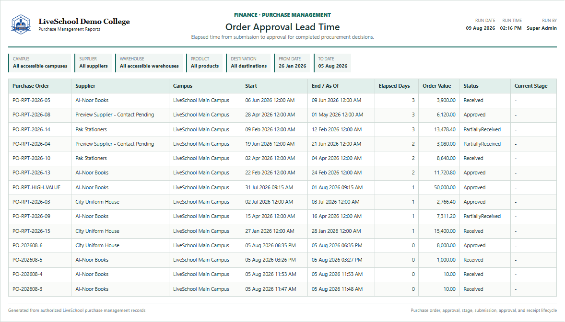This screenshot has width=565, height=322.
Task: Click the Product filter 'All products'
Action: (x=205, y=66)
